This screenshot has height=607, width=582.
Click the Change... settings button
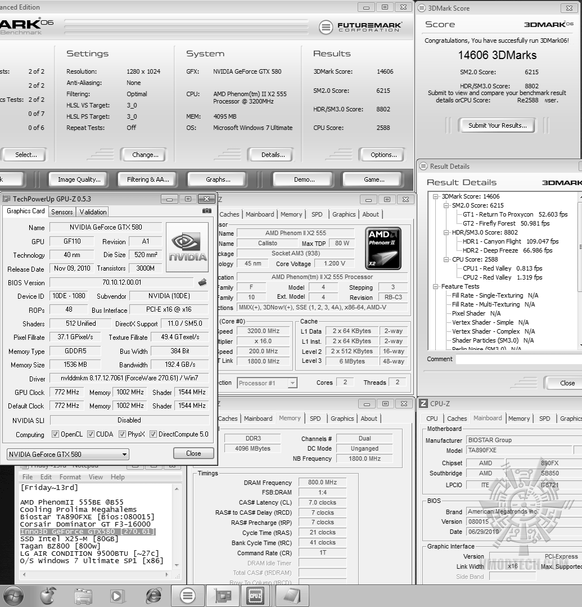click(x=145, y=155)
